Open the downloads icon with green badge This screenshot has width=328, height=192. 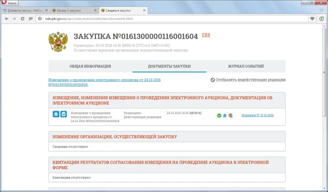[322, 19]
